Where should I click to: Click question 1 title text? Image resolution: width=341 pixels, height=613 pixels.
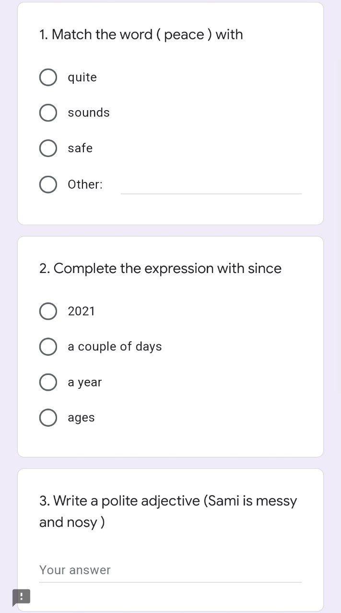pos(141,34)
